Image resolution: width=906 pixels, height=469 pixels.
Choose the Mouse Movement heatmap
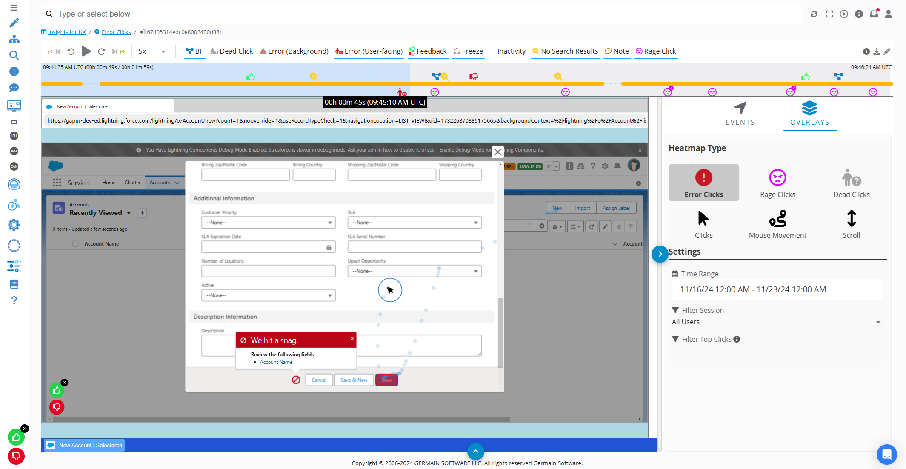click(x=777, y=224)
